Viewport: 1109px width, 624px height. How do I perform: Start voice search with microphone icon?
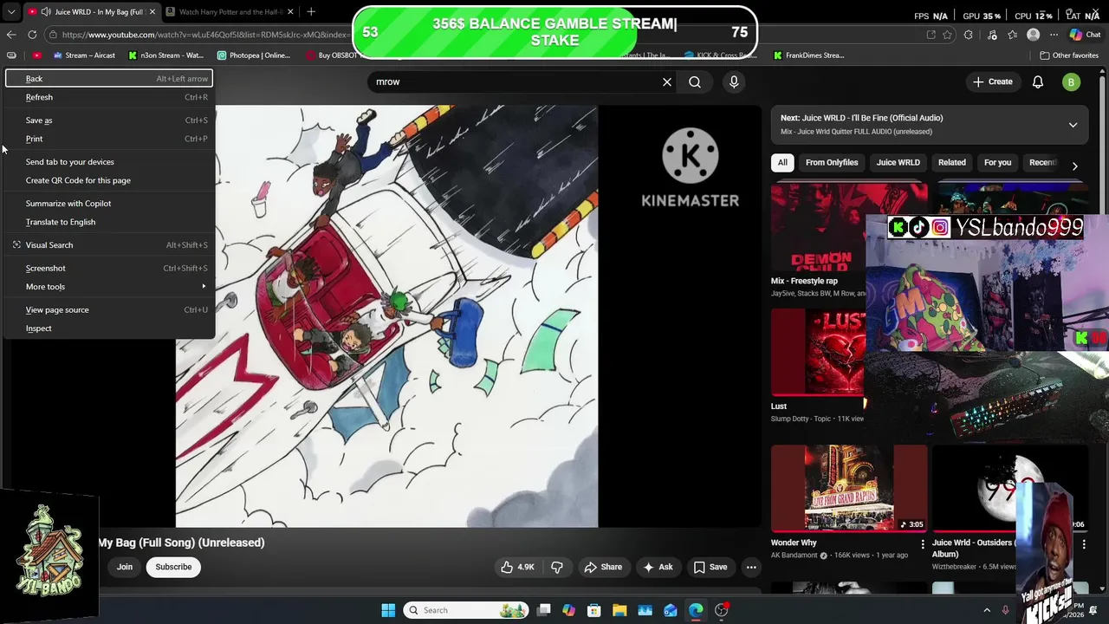734,81
